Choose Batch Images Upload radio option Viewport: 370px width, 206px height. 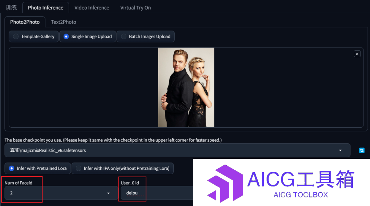[146, 37]
